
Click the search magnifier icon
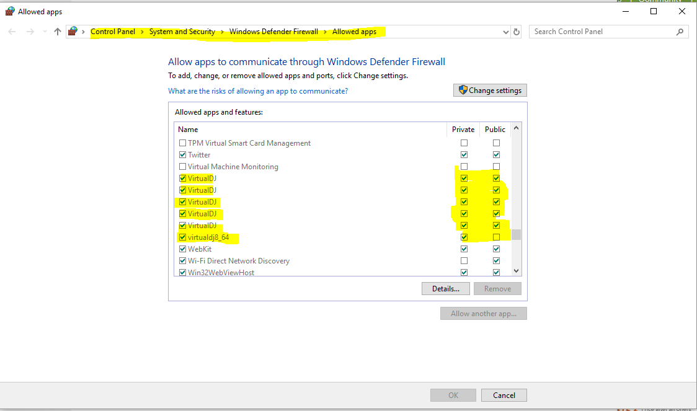point(680,32)
